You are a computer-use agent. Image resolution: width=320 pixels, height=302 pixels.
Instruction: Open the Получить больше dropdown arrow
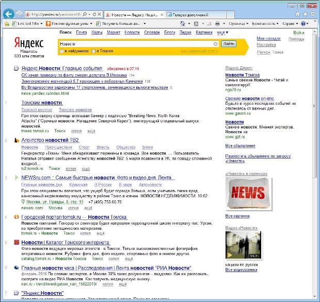[x=145, y=24]
